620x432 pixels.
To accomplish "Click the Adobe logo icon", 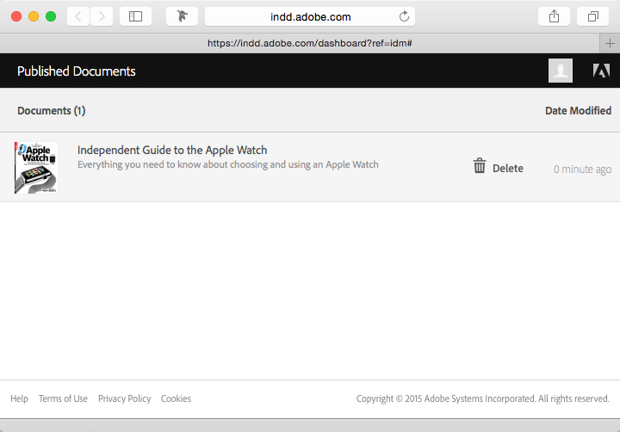I will point(601,71).
